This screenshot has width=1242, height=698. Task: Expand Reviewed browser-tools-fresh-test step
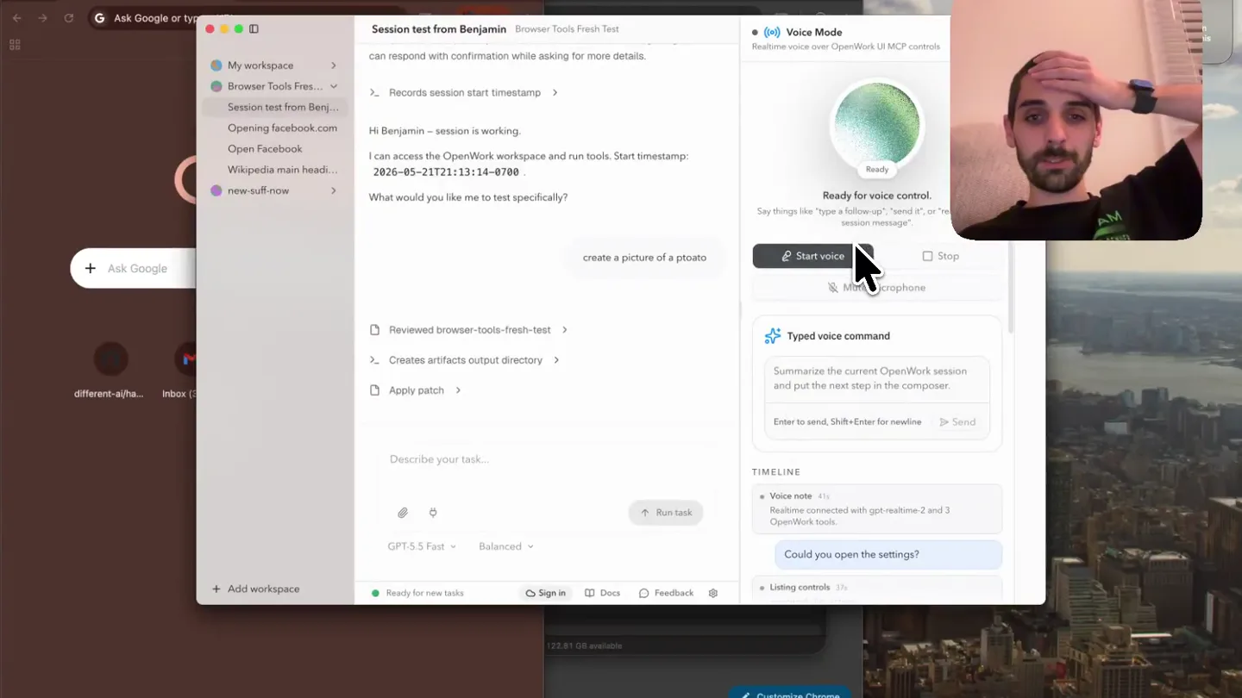coord(468,330)
